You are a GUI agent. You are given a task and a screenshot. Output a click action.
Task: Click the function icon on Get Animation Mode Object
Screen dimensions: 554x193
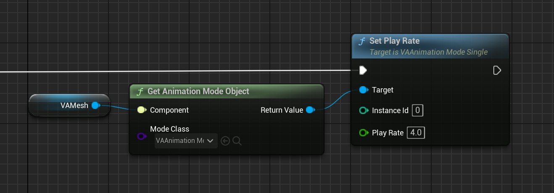click(140, 92)
